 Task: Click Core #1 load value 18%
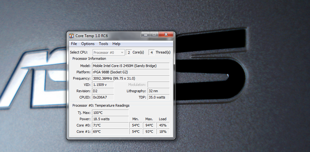(x=163, y=132)
